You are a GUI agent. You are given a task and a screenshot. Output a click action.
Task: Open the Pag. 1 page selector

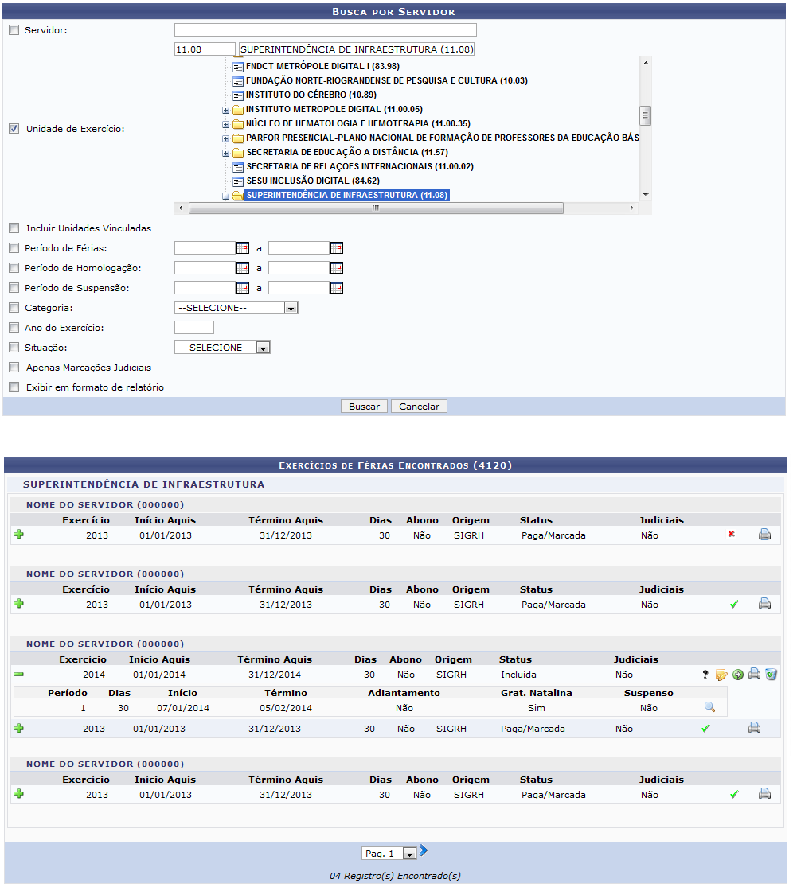click(x=389, y=853)
